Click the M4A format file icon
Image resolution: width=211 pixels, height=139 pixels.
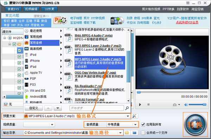click(x=69, y=37)
